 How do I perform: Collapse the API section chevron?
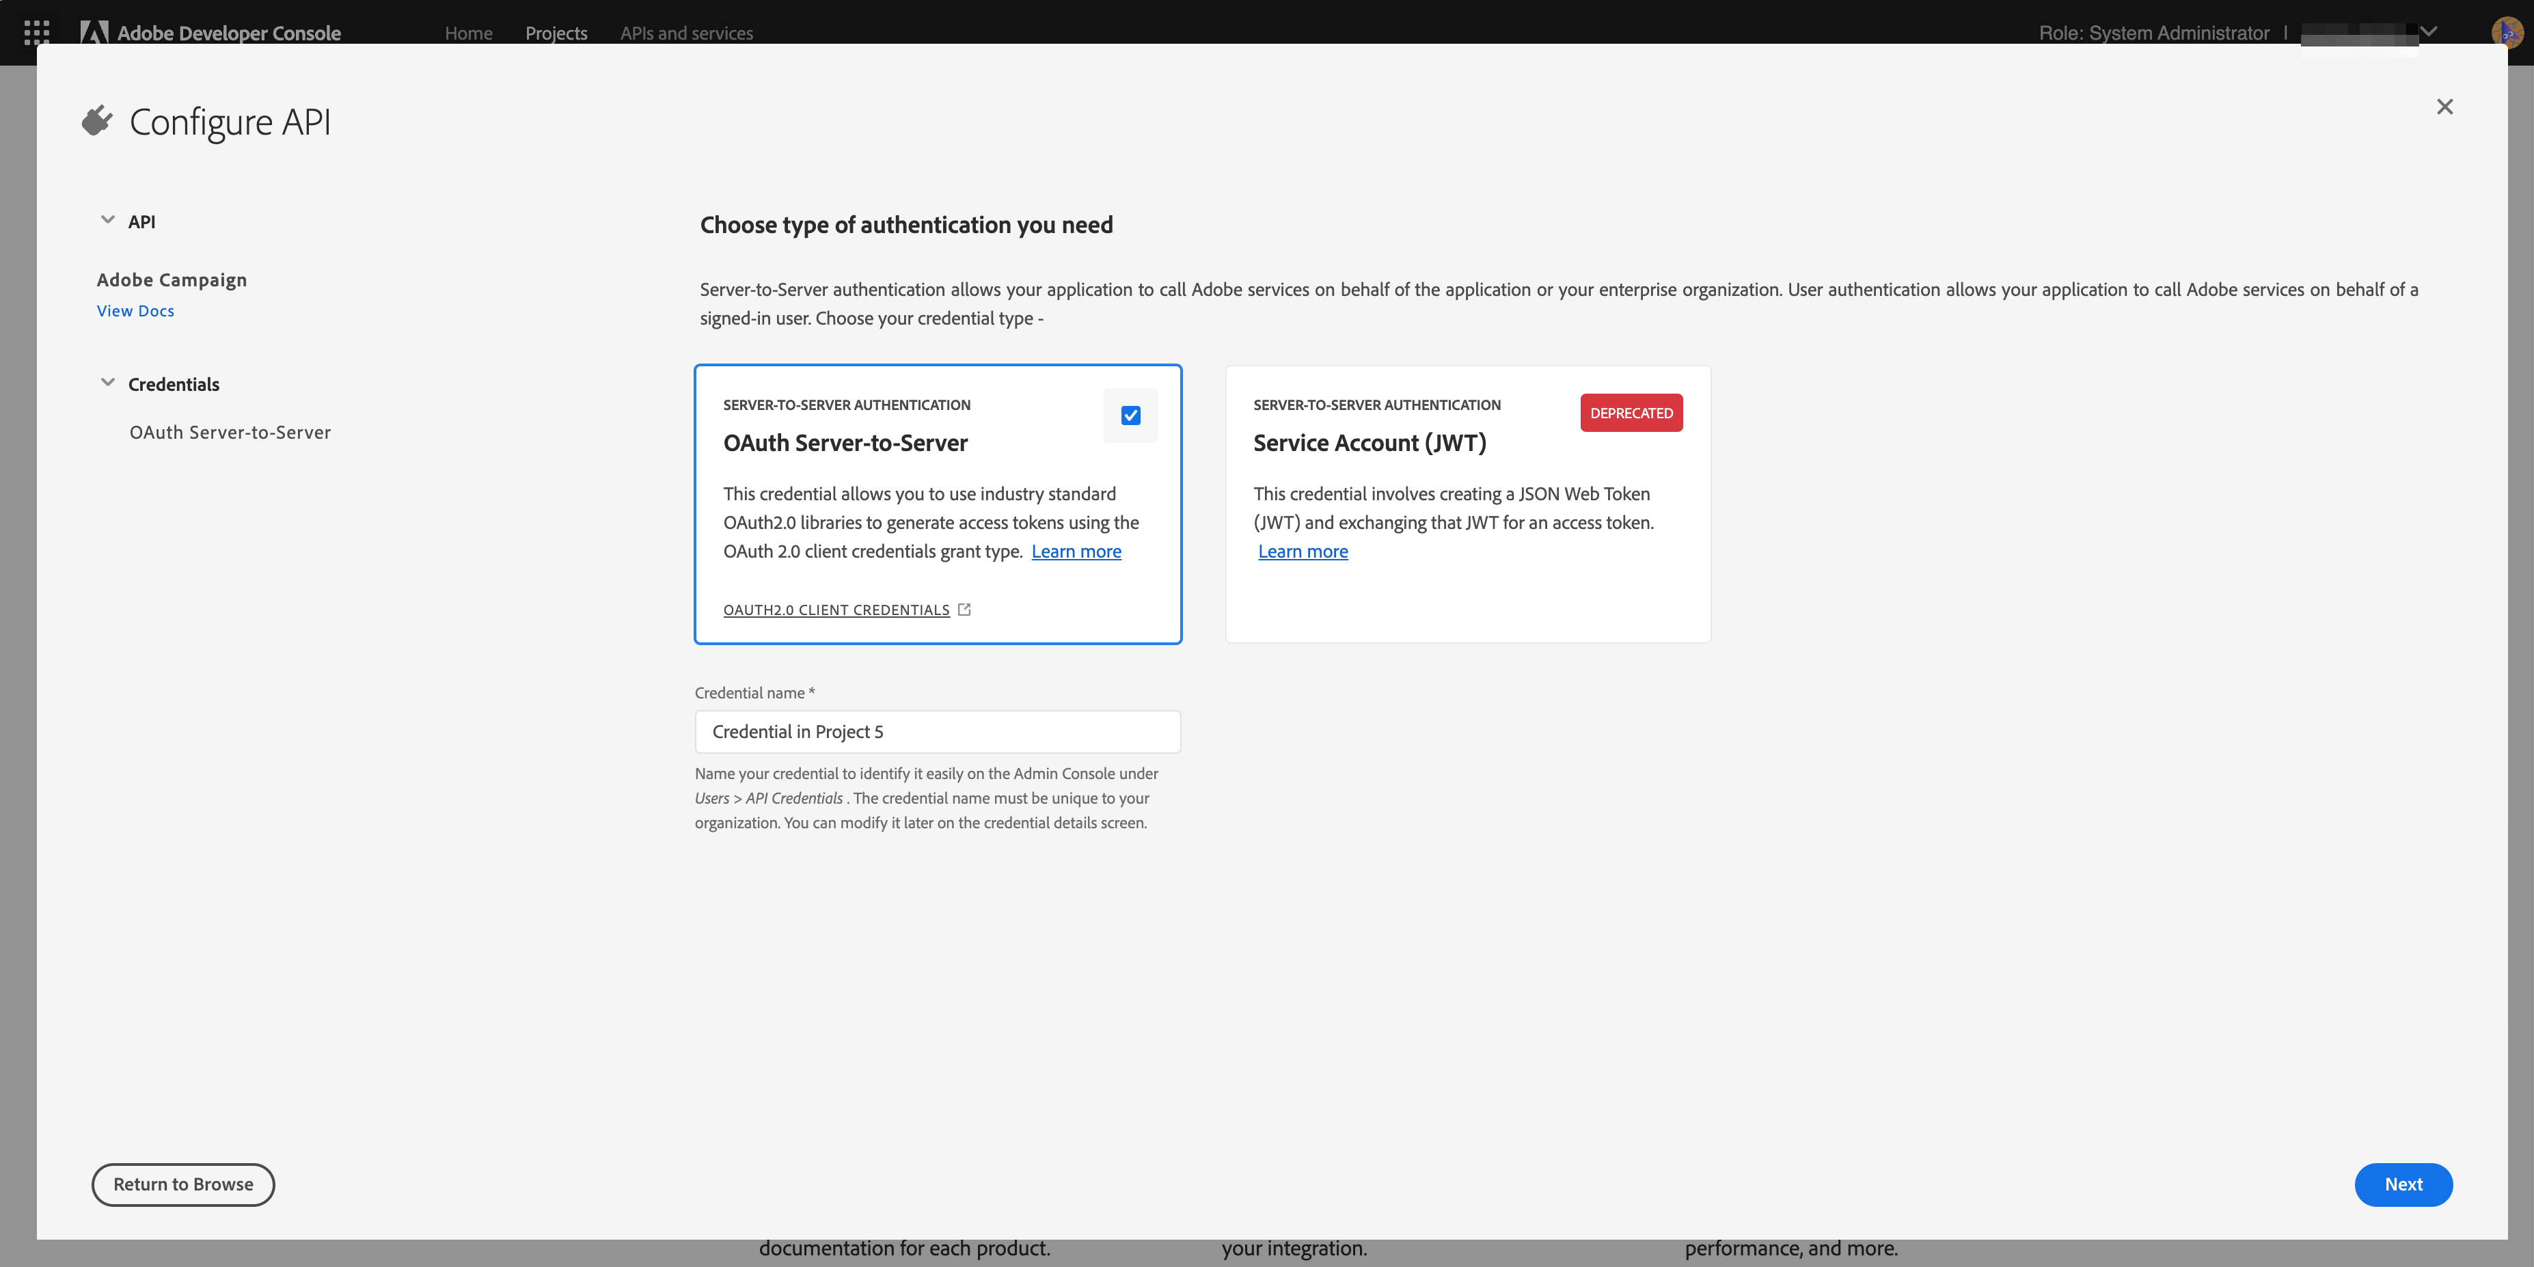click(108, 220)
